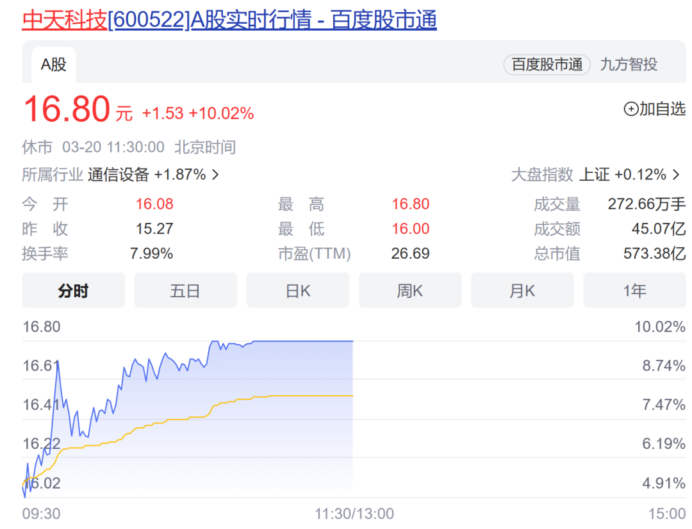Viewport: 692px width, 529px height.
Task: Click 换手率 value 7.99%
Action: tap(151, 253)
